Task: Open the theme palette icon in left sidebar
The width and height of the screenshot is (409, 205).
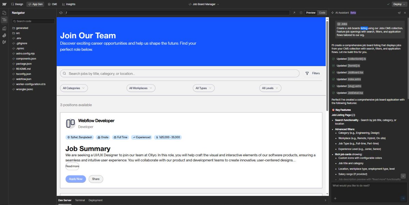Action: 4,35
